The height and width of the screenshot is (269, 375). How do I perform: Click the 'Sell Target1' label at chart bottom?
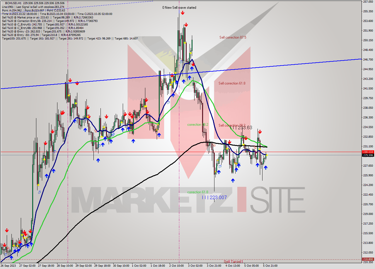coord(233,261)
